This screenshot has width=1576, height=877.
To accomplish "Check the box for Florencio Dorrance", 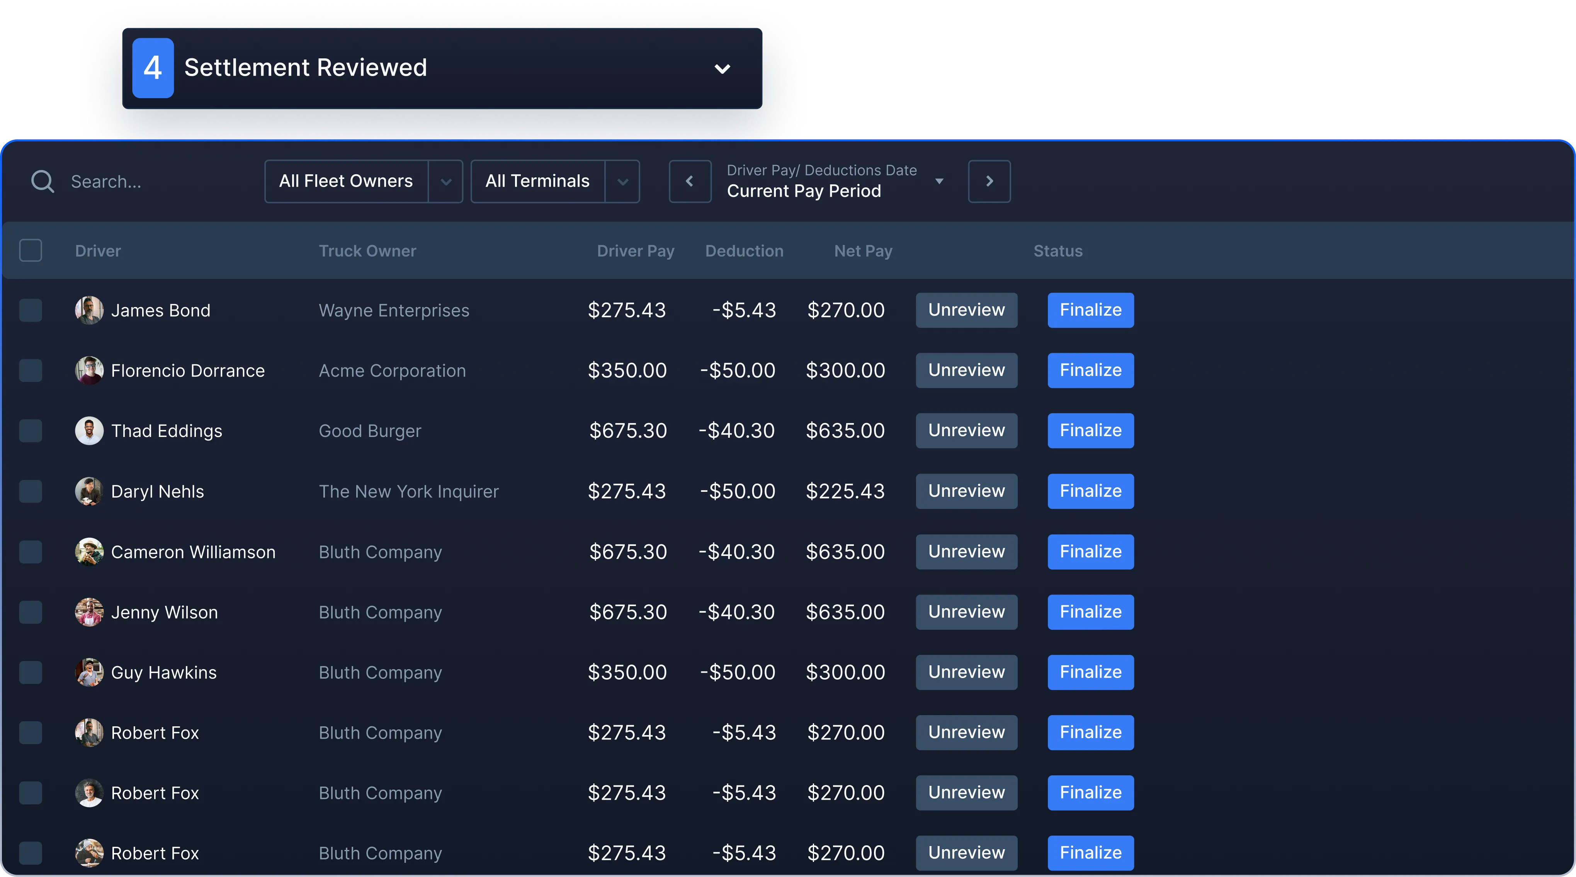I will [31, 371].
